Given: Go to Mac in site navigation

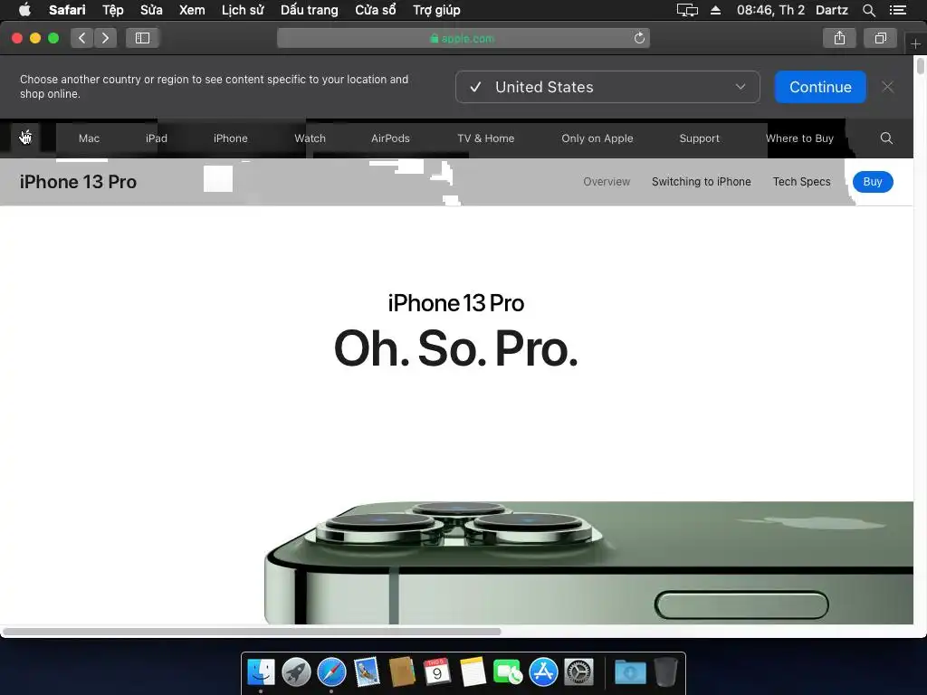Looking at the screenshot, I should 90,138.
